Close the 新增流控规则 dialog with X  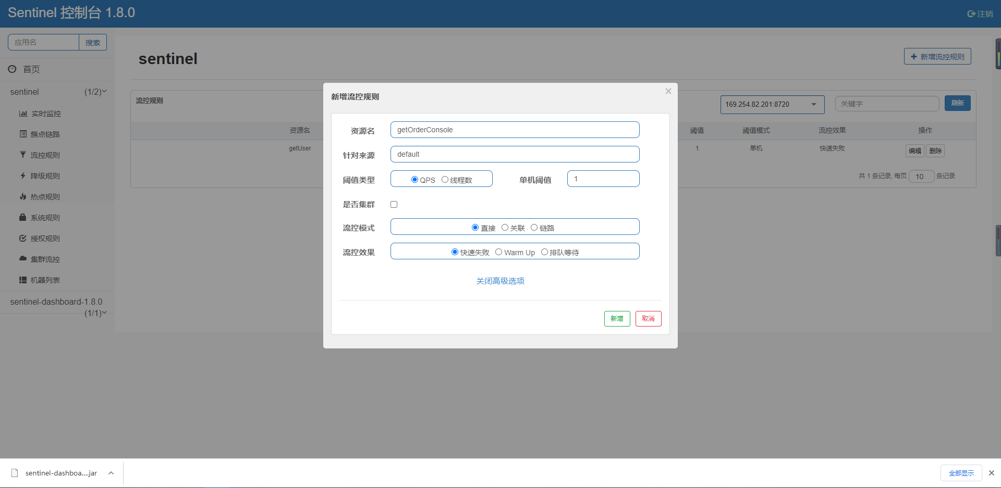coord(668,91)
